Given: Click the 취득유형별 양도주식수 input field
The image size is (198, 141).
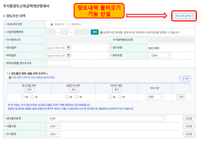Looking at the screenshot, I should 58,63.
